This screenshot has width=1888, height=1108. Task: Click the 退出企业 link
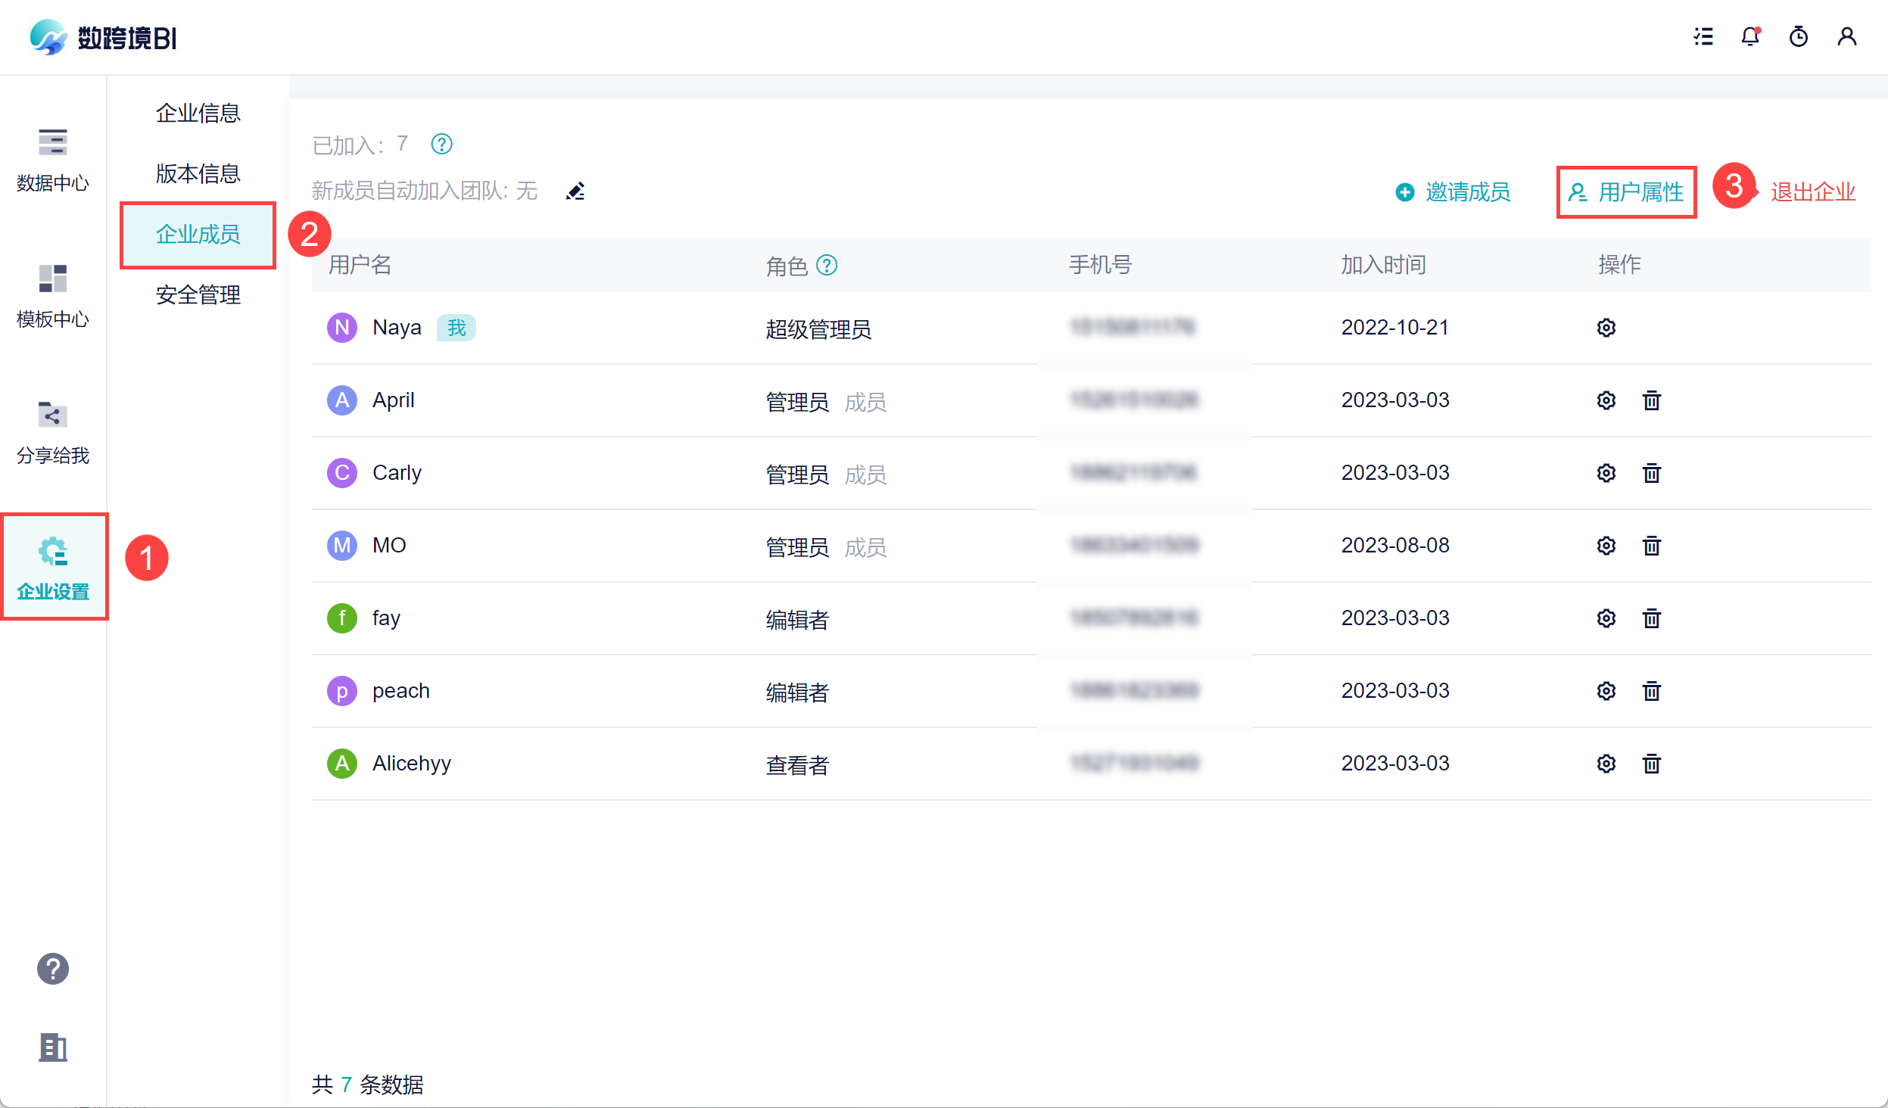pos(1812,192)
